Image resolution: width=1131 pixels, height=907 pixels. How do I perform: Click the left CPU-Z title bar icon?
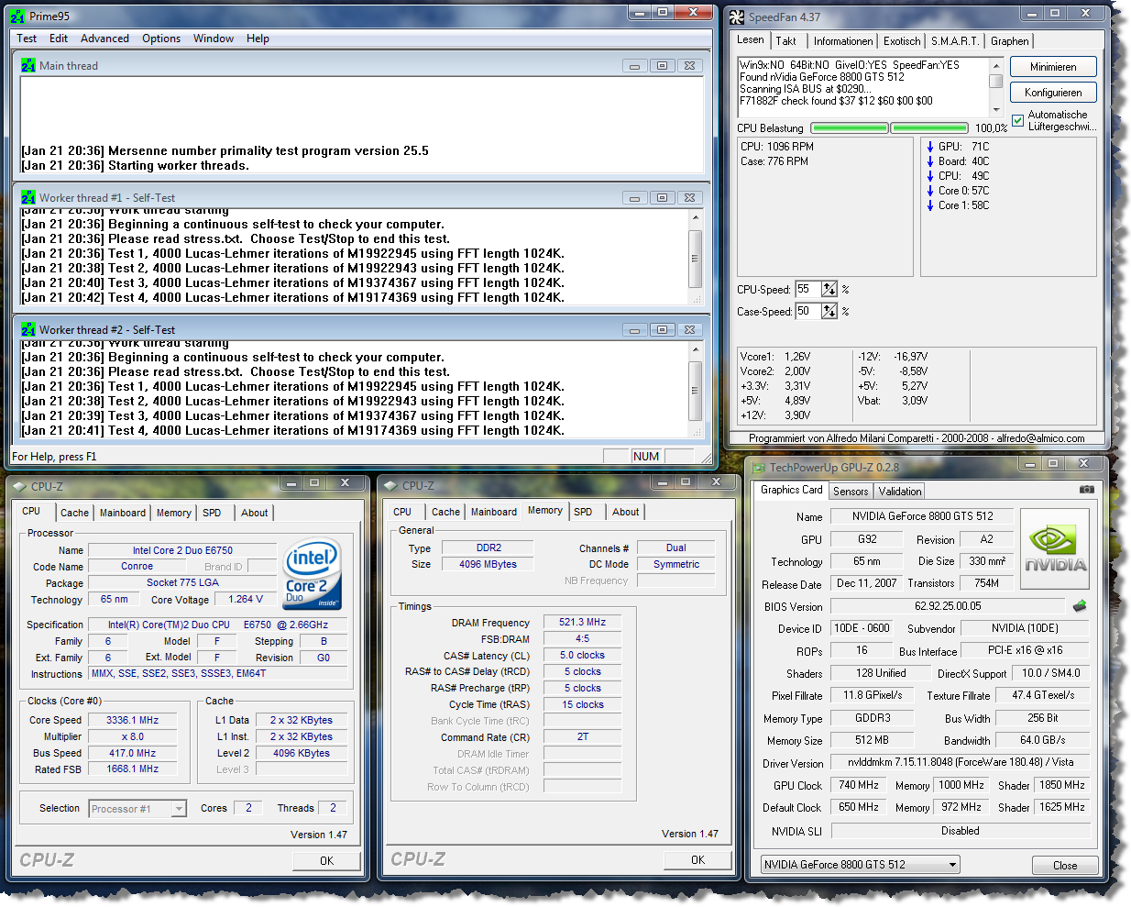pyautogui.click(x=19, y=486)
